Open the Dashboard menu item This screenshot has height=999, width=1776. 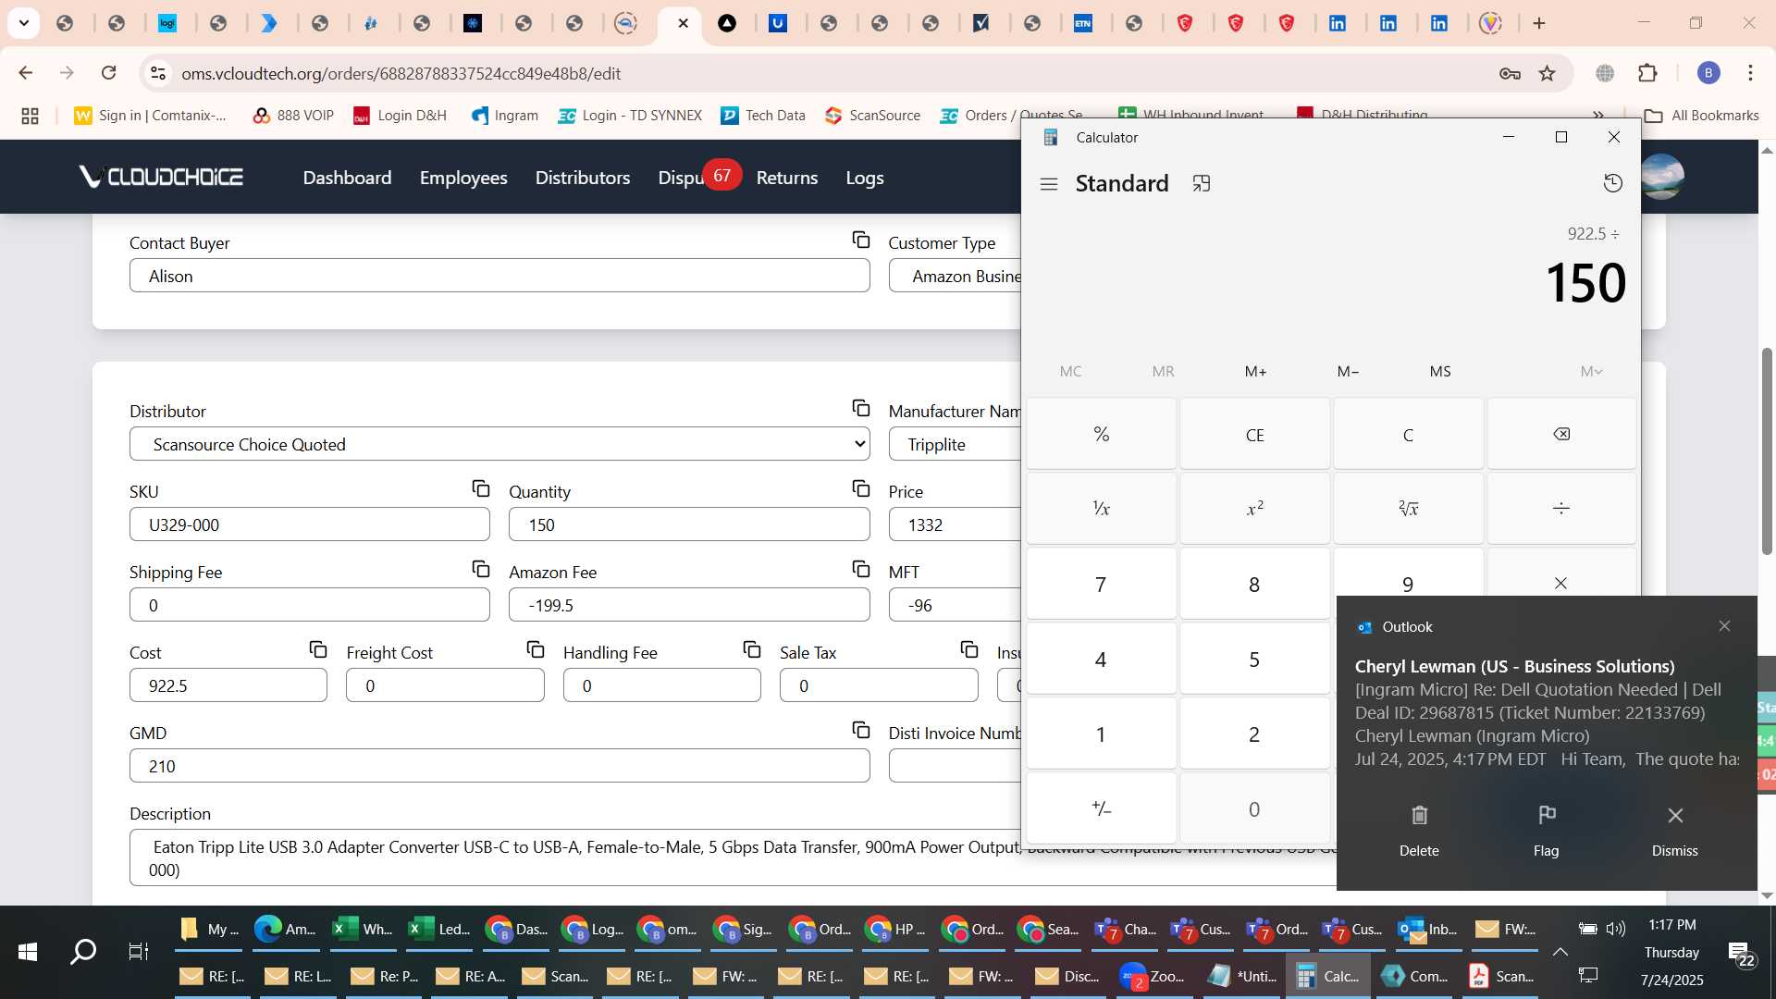(x=347, y=178)
